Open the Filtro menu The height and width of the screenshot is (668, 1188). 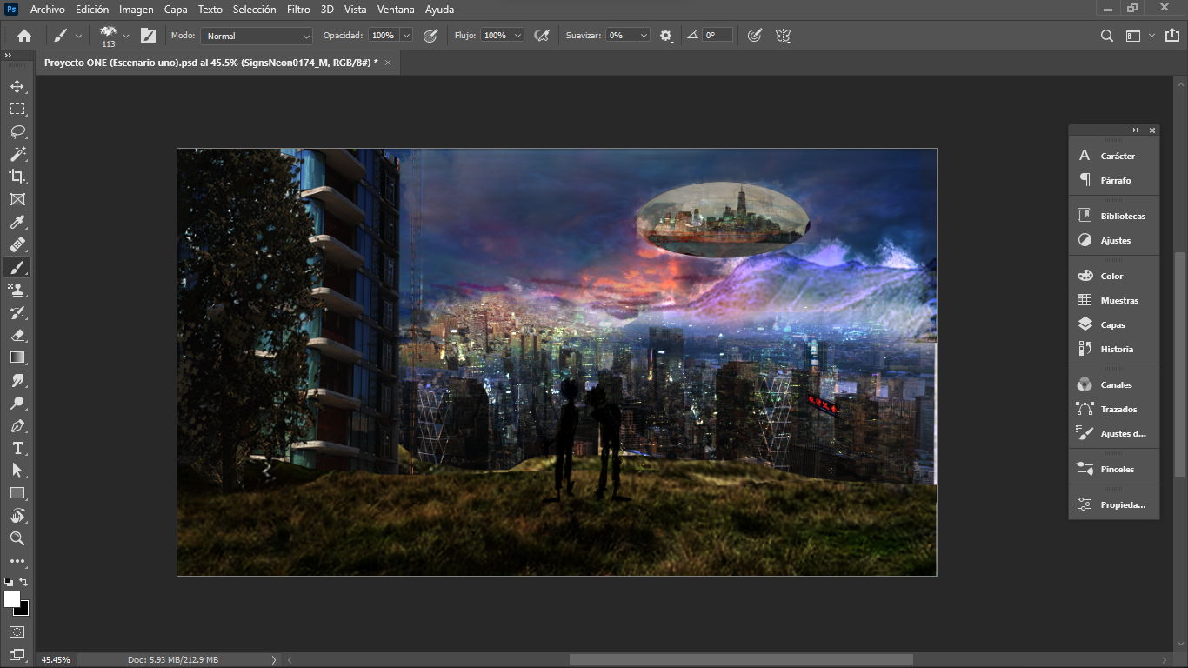point(298,10)
